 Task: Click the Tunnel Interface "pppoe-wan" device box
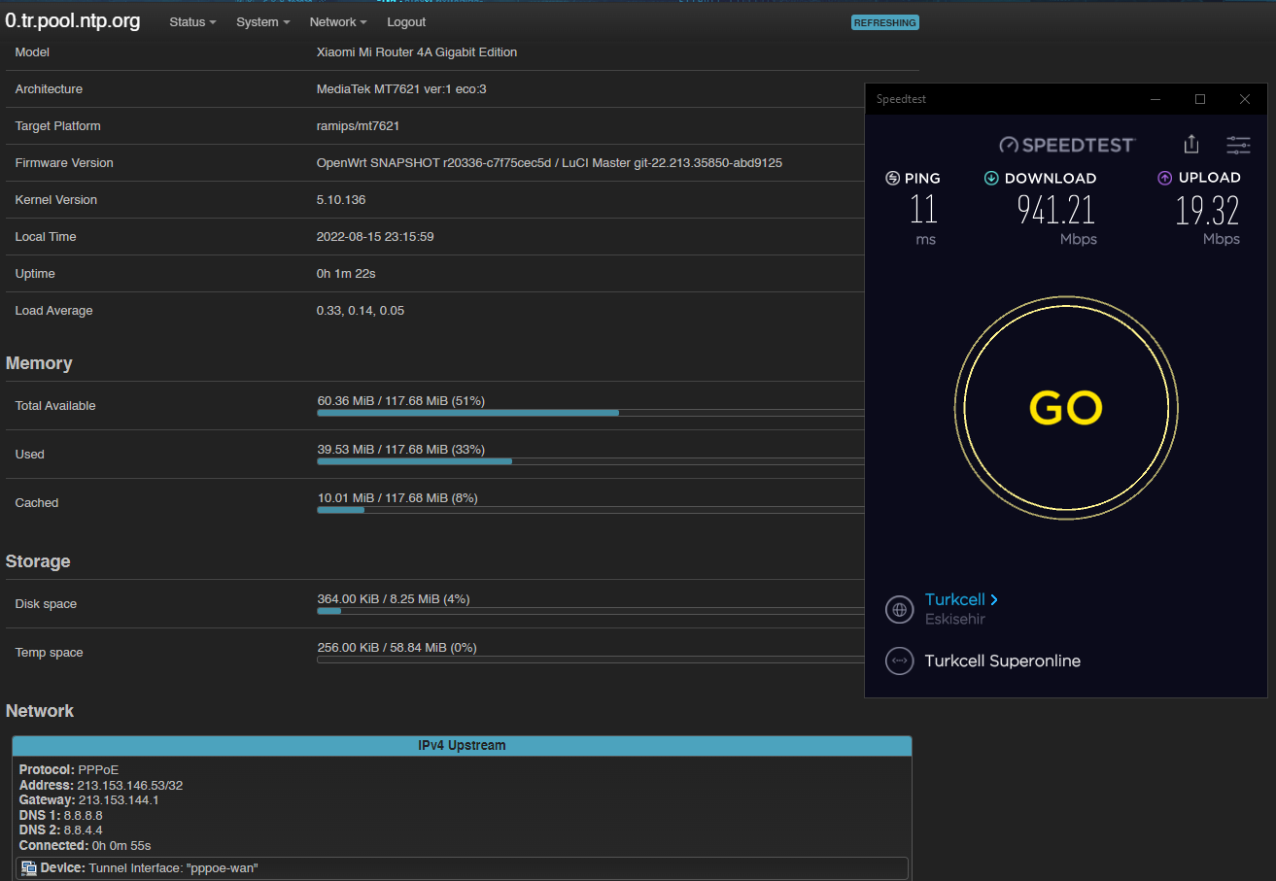pos(463,867)
